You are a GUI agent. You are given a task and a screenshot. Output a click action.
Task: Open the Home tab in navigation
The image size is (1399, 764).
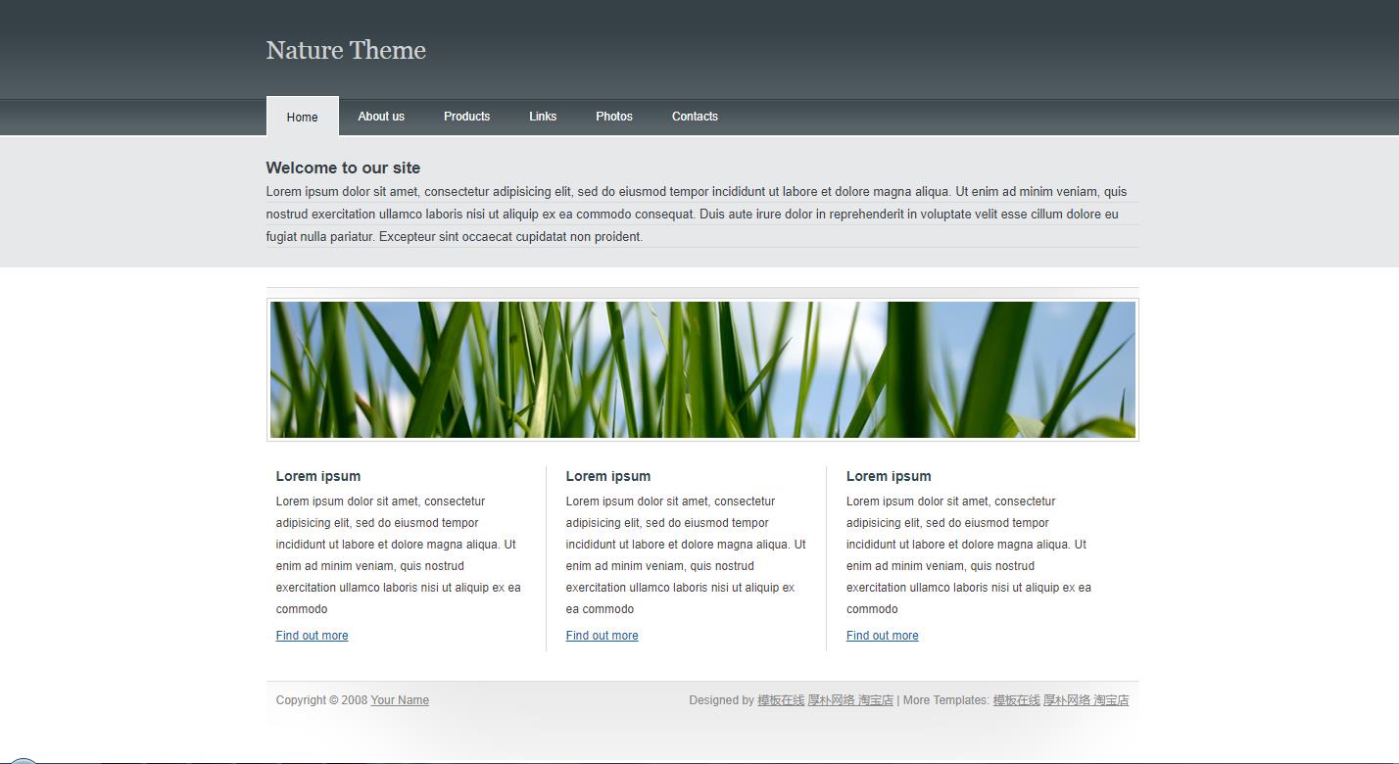tap(302, 117)
